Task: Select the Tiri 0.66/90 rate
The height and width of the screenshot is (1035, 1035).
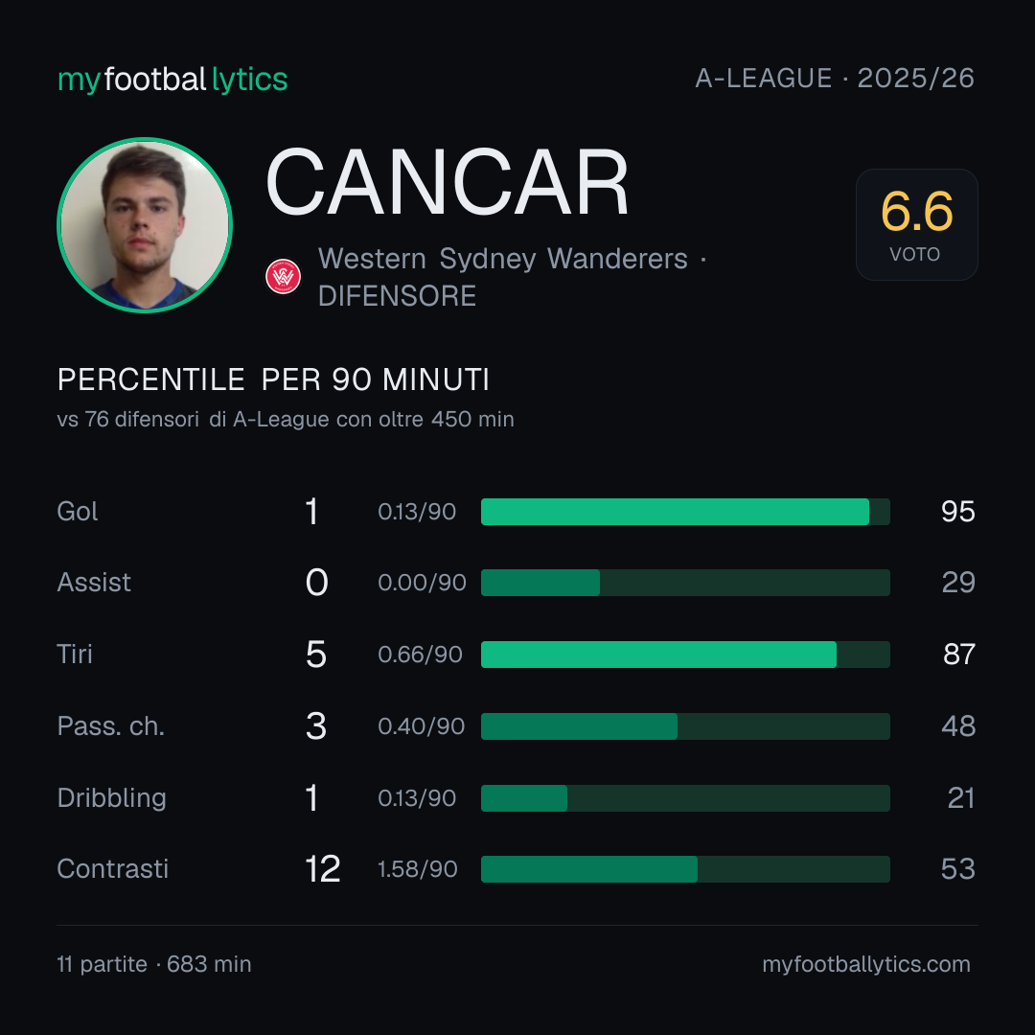Action: (420, 655)
